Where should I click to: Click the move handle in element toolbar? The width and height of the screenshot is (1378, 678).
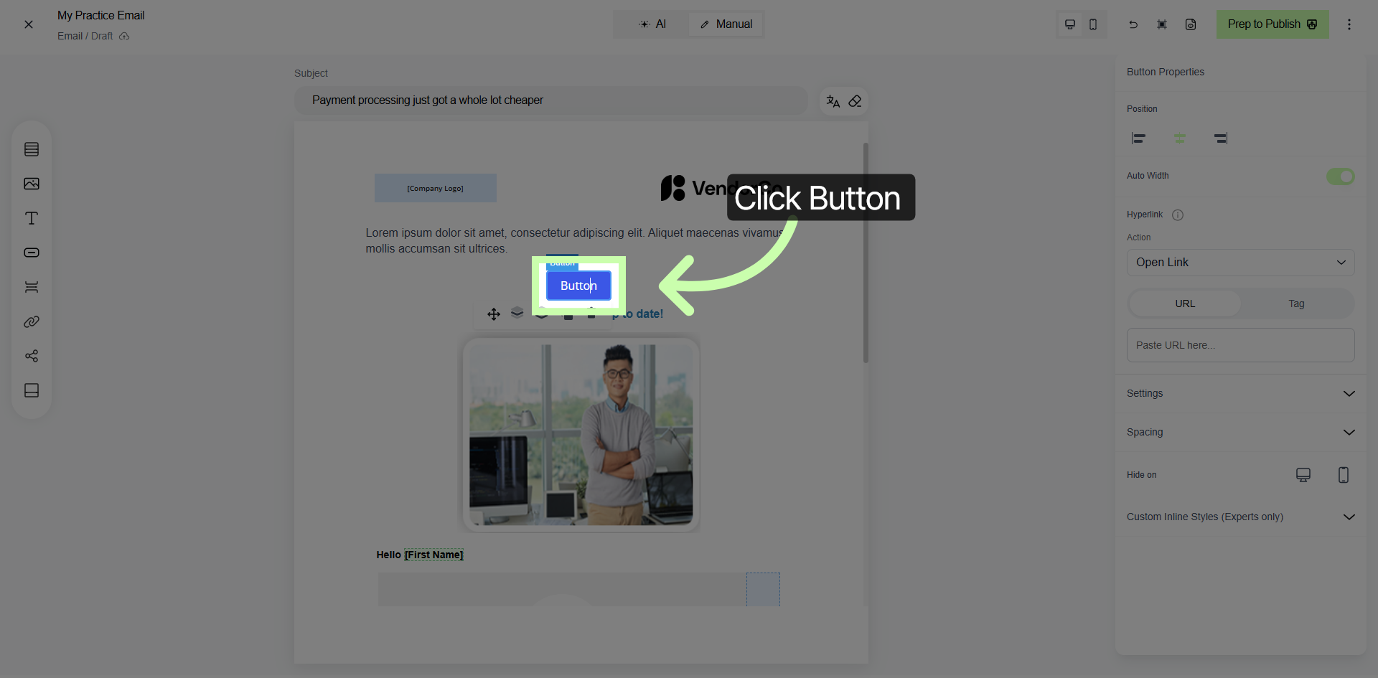[494, 314]
